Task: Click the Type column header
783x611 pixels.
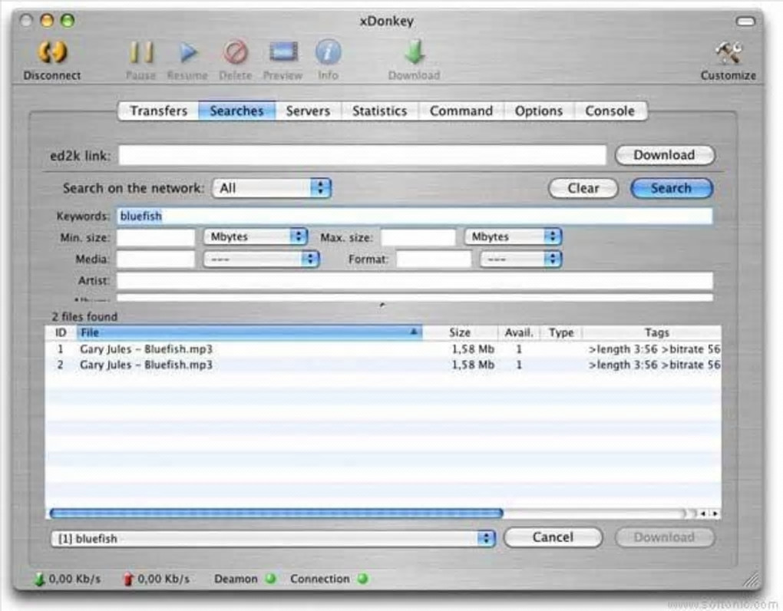Action: pos(561,333)
